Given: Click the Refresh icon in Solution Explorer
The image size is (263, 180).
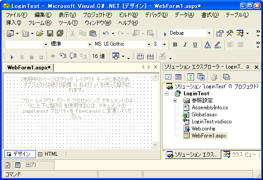Looking at the screenshot, I should click(191, 77).
